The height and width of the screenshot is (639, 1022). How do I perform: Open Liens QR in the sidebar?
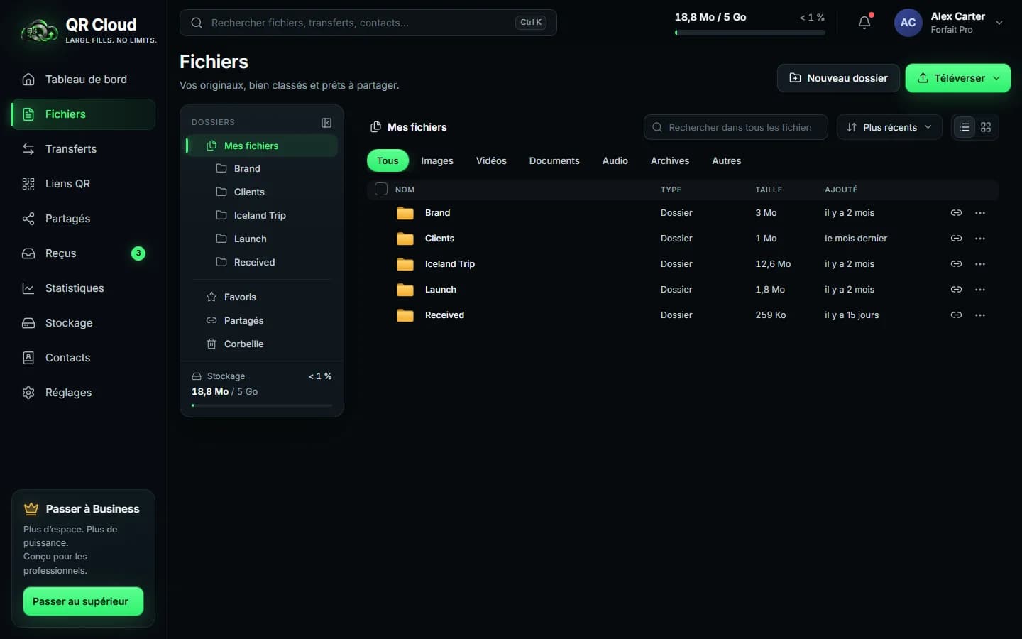pyautogui.click(x=83, y=184)
